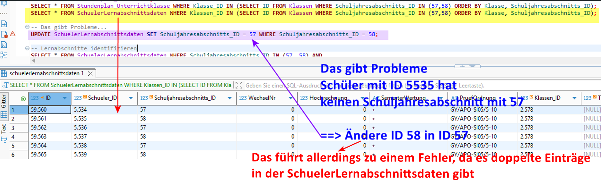The height and width of the screenshot is (187, 601).
Task: Close the schuelerlernabschnittsdaten 1 result tab
Action: pyautogui.click(x=90, y=73)
